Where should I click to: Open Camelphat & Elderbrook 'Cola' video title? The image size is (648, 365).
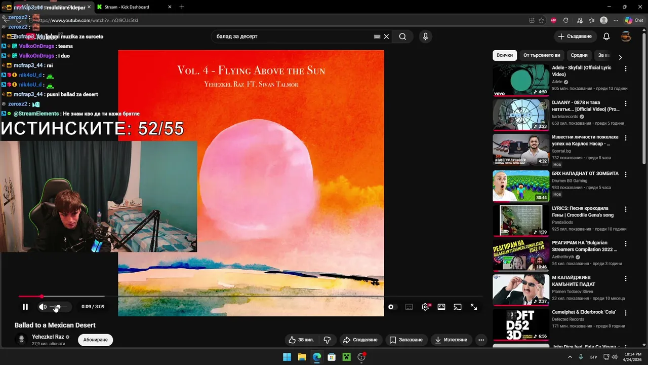point(584,312)
